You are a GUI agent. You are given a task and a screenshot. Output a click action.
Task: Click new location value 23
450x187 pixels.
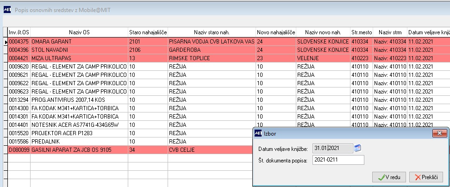coord(276,58)
